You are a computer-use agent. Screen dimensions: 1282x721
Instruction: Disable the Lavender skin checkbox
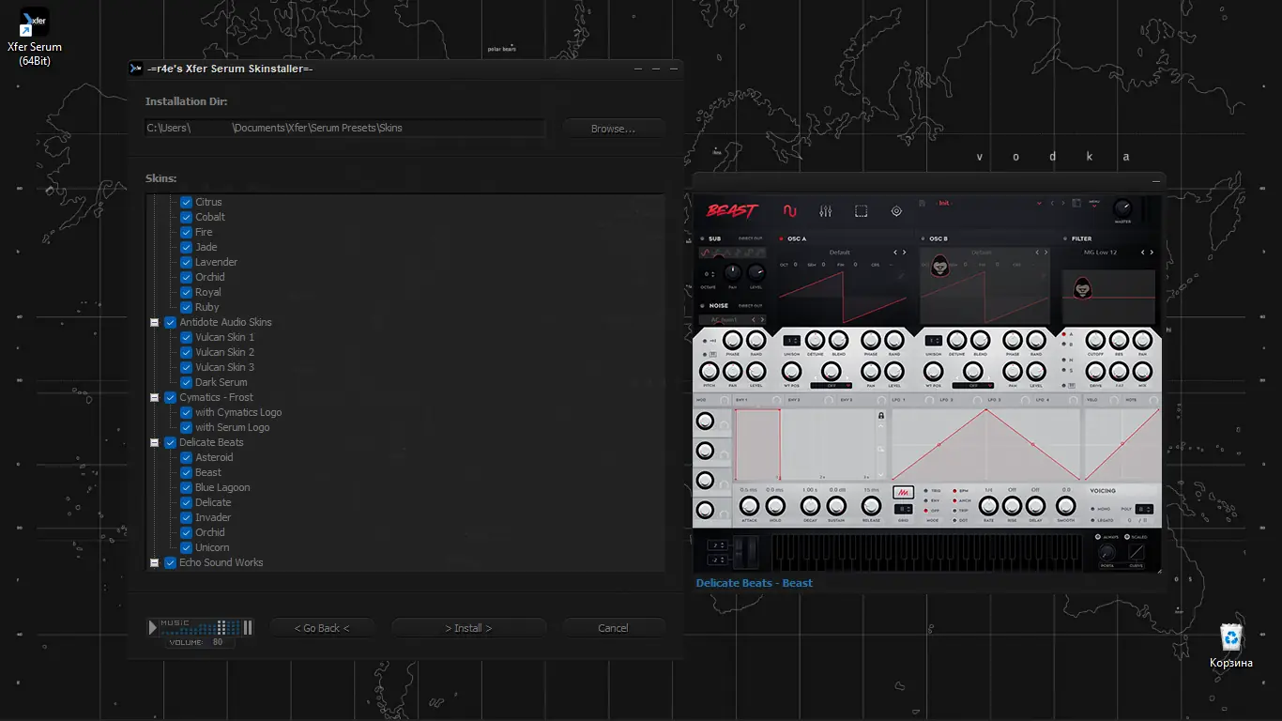186,262
